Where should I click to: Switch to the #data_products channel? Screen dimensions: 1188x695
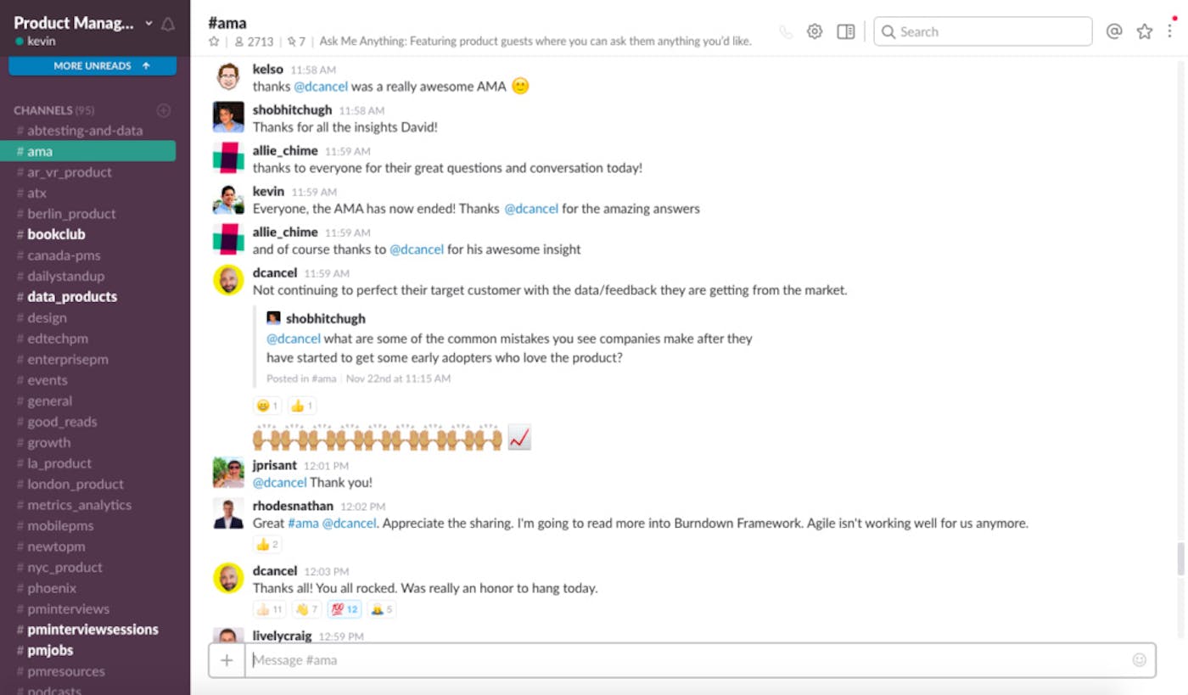(72, 296)
